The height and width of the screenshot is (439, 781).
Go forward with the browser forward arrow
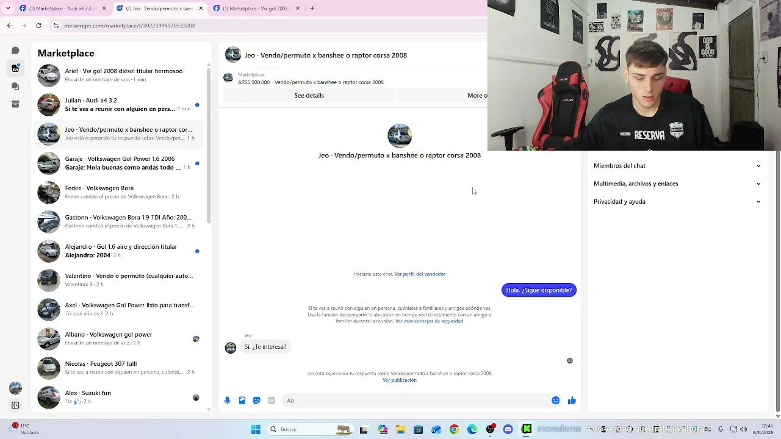coord(24,26)
